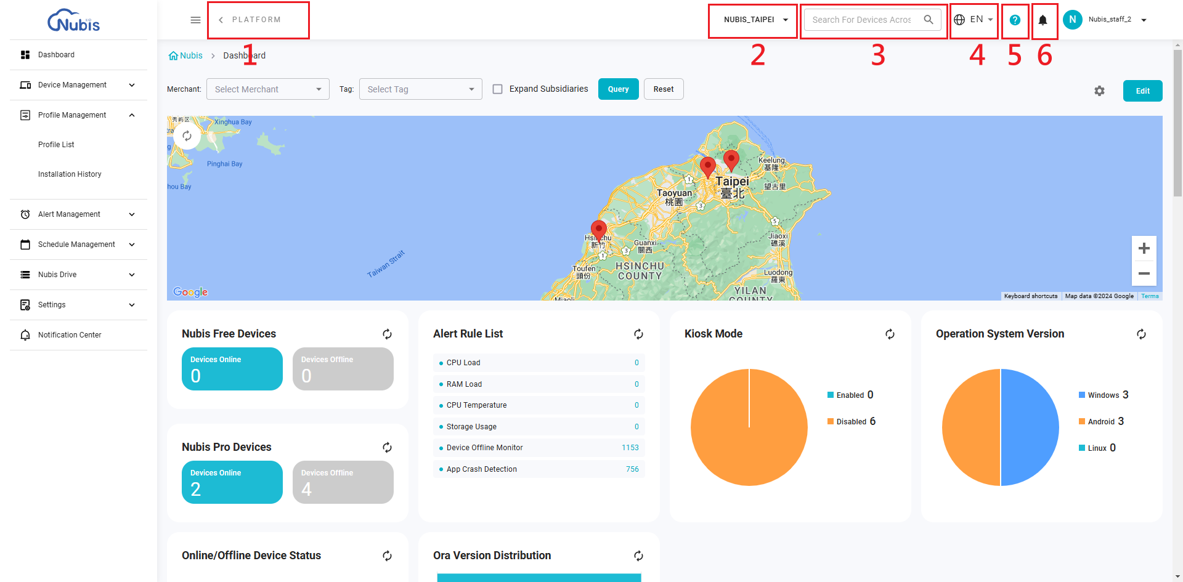
Task: Open the Nubis_staff_2 user menu
Action: pyautogui.click(x=1117, y=20)
